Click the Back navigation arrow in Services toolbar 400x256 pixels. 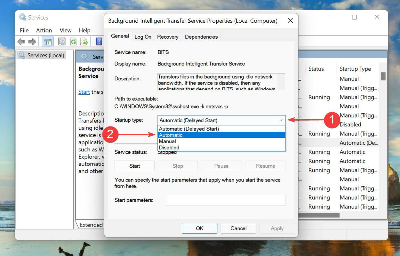[x=21, y=42]
